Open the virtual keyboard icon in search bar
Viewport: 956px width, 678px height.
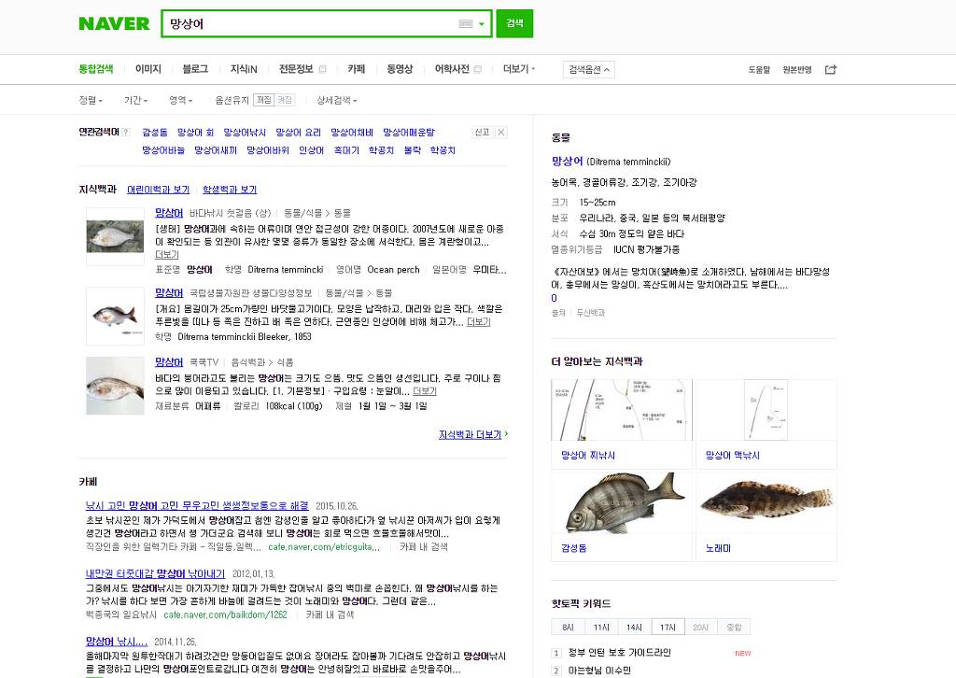pos(466,23)
